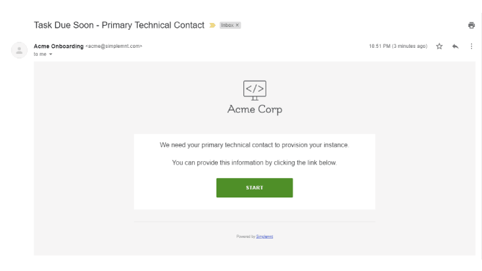Screen dimensions: 482x271
Task: Print this email using the printer icon
Action: (471, 25)
